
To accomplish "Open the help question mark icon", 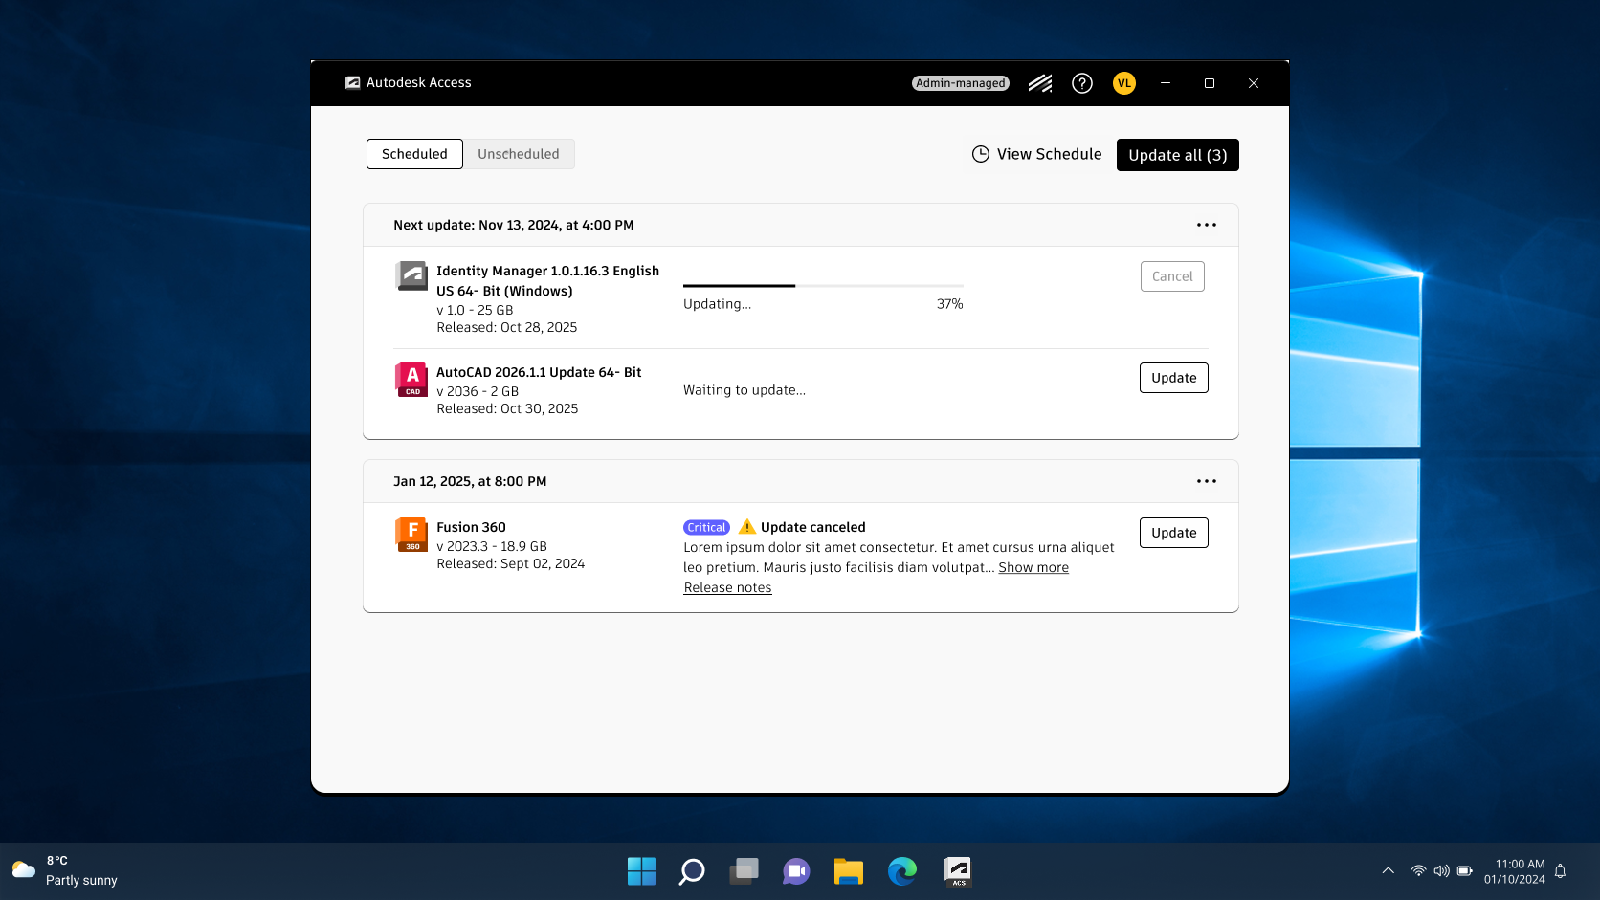I will coord(1082,83).
